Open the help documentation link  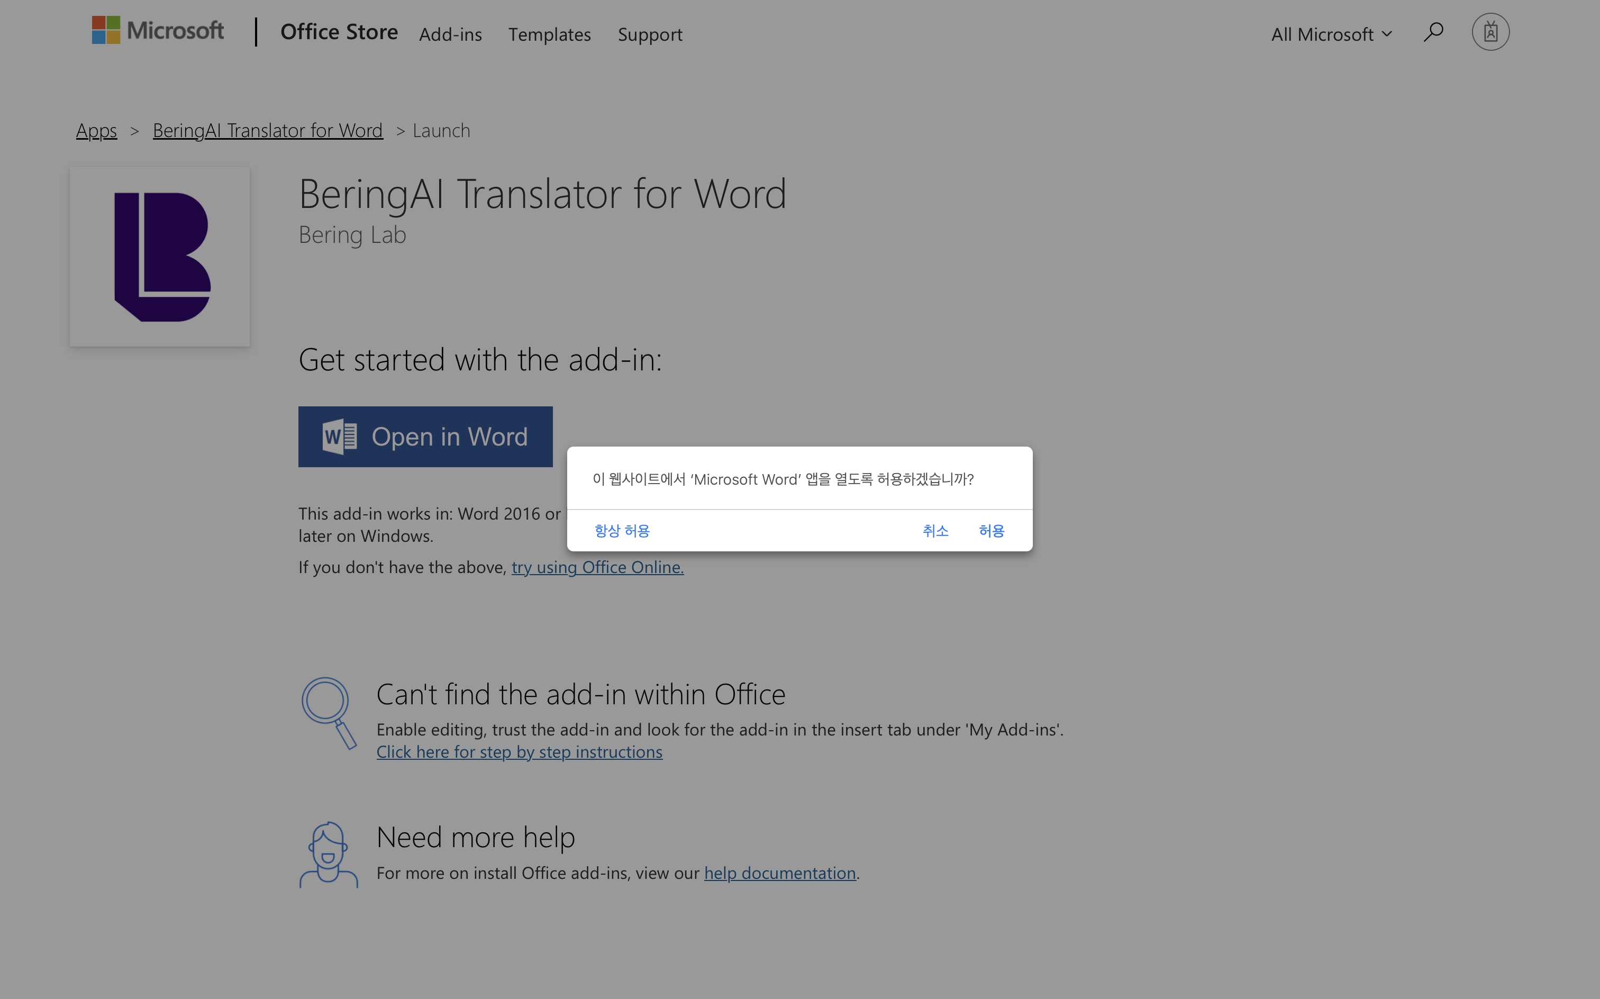point(779,873)
